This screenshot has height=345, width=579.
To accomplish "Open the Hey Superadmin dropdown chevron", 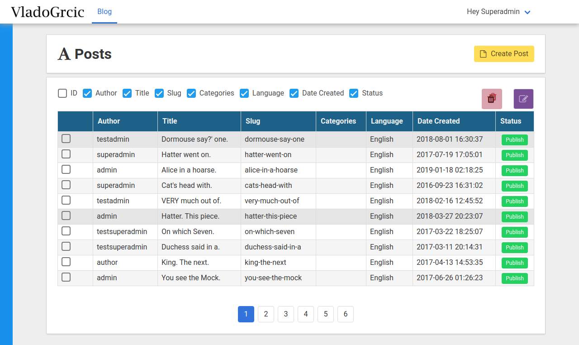I will [527, 12].
